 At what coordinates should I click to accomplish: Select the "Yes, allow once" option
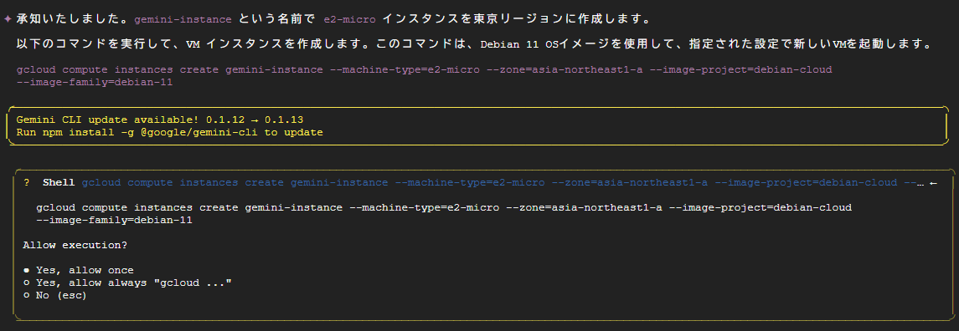click(x=78, y=270)
